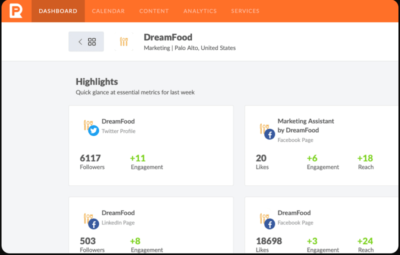Click the 503 Followers count

pos(88,241)
